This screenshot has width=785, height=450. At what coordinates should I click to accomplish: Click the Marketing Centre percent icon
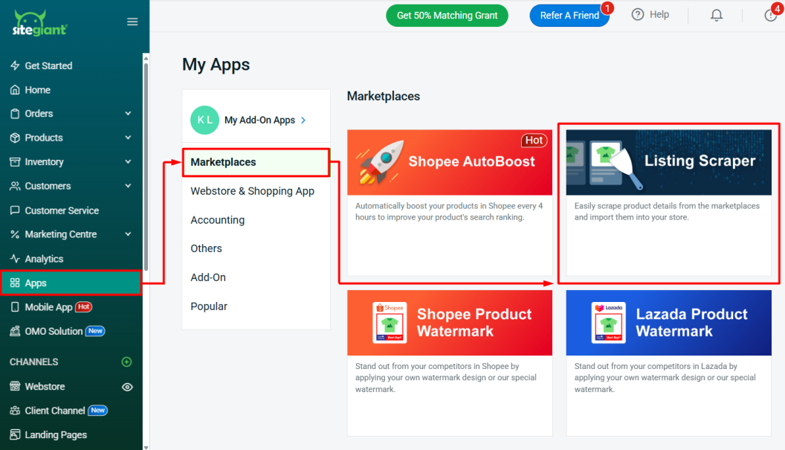(15, 234)
